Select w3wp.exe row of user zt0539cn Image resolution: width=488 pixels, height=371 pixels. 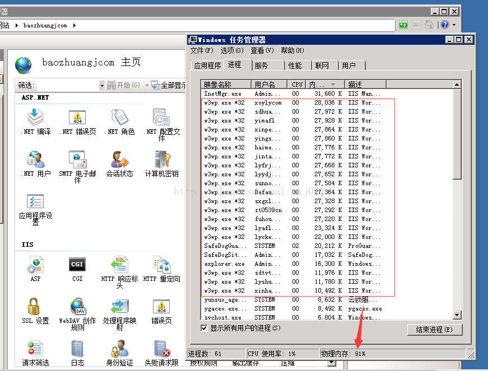327,210
